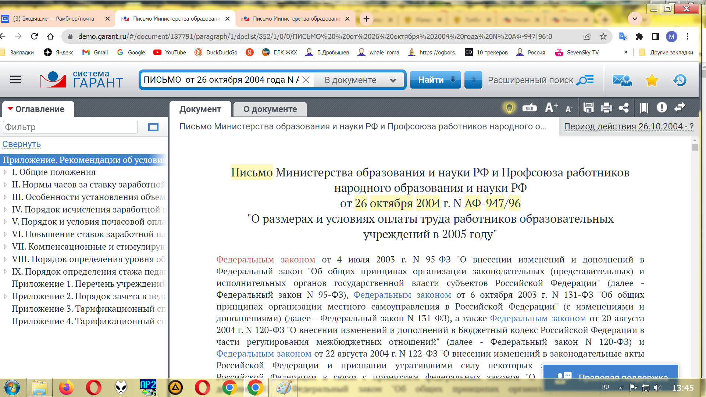Click the share icon in the address bar
706x397 pixels.
coord(587,36)
